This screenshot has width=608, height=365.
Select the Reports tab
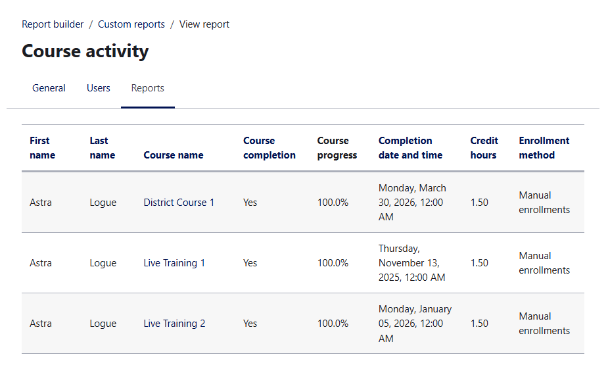pyautogui.click(x=148, y=88)
